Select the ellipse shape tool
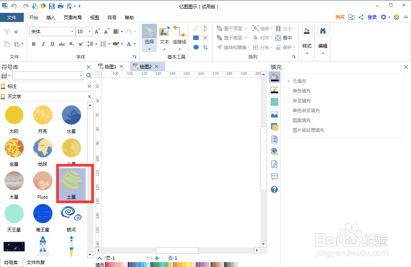 196,47
